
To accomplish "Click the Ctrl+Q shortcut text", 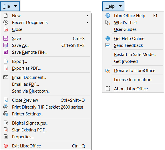I will (78, 146).
